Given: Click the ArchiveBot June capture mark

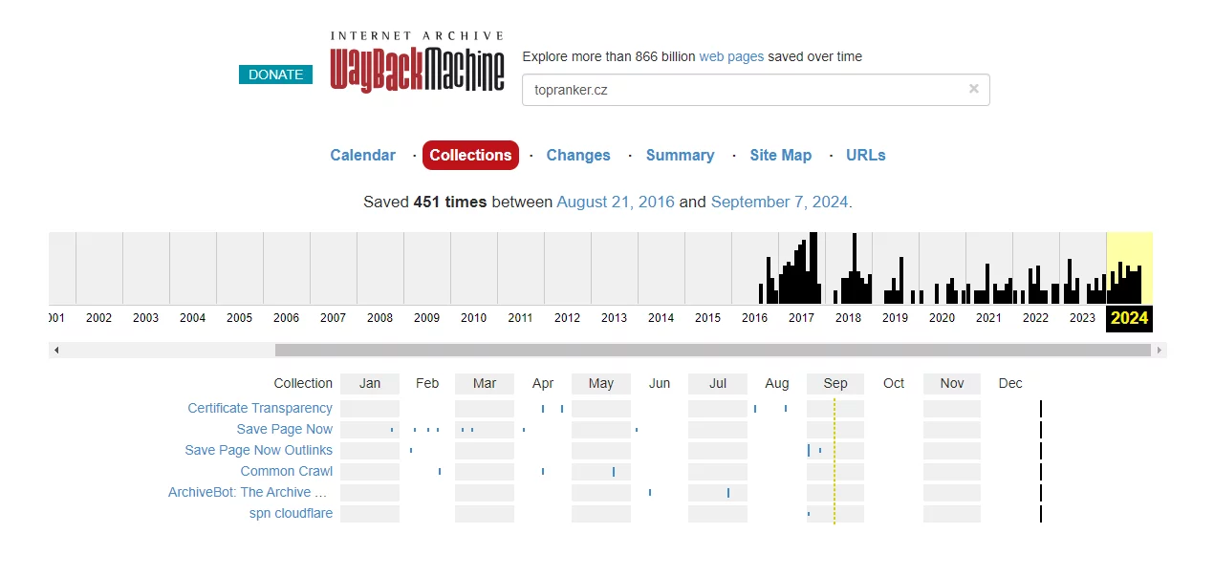Looking at the screenshot, I should point(650,493).
